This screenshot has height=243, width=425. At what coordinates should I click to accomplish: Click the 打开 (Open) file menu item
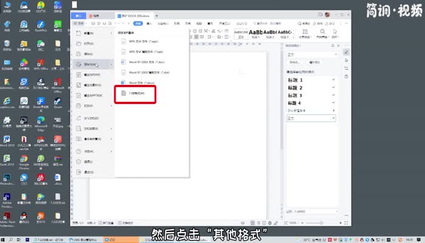coord(89,43)
